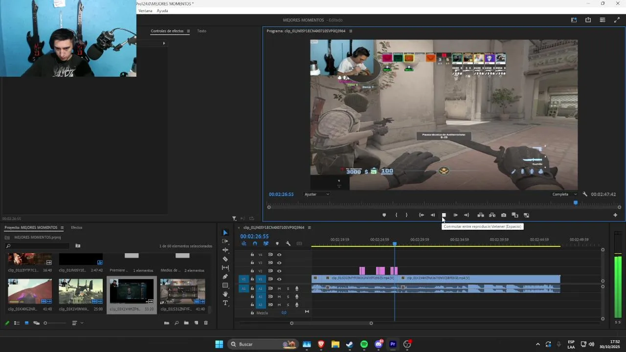Hide track V2 with eye icon

[x=279, y=271]
